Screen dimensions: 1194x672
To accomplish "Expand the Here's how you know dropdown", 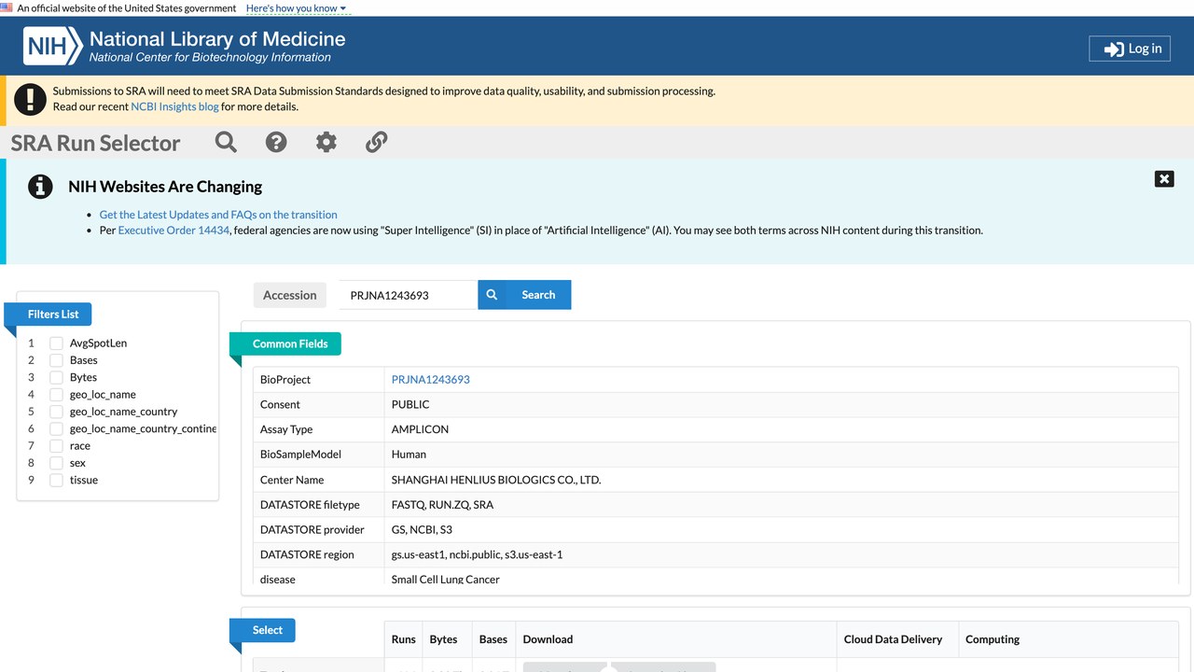I will pos(296,8).
